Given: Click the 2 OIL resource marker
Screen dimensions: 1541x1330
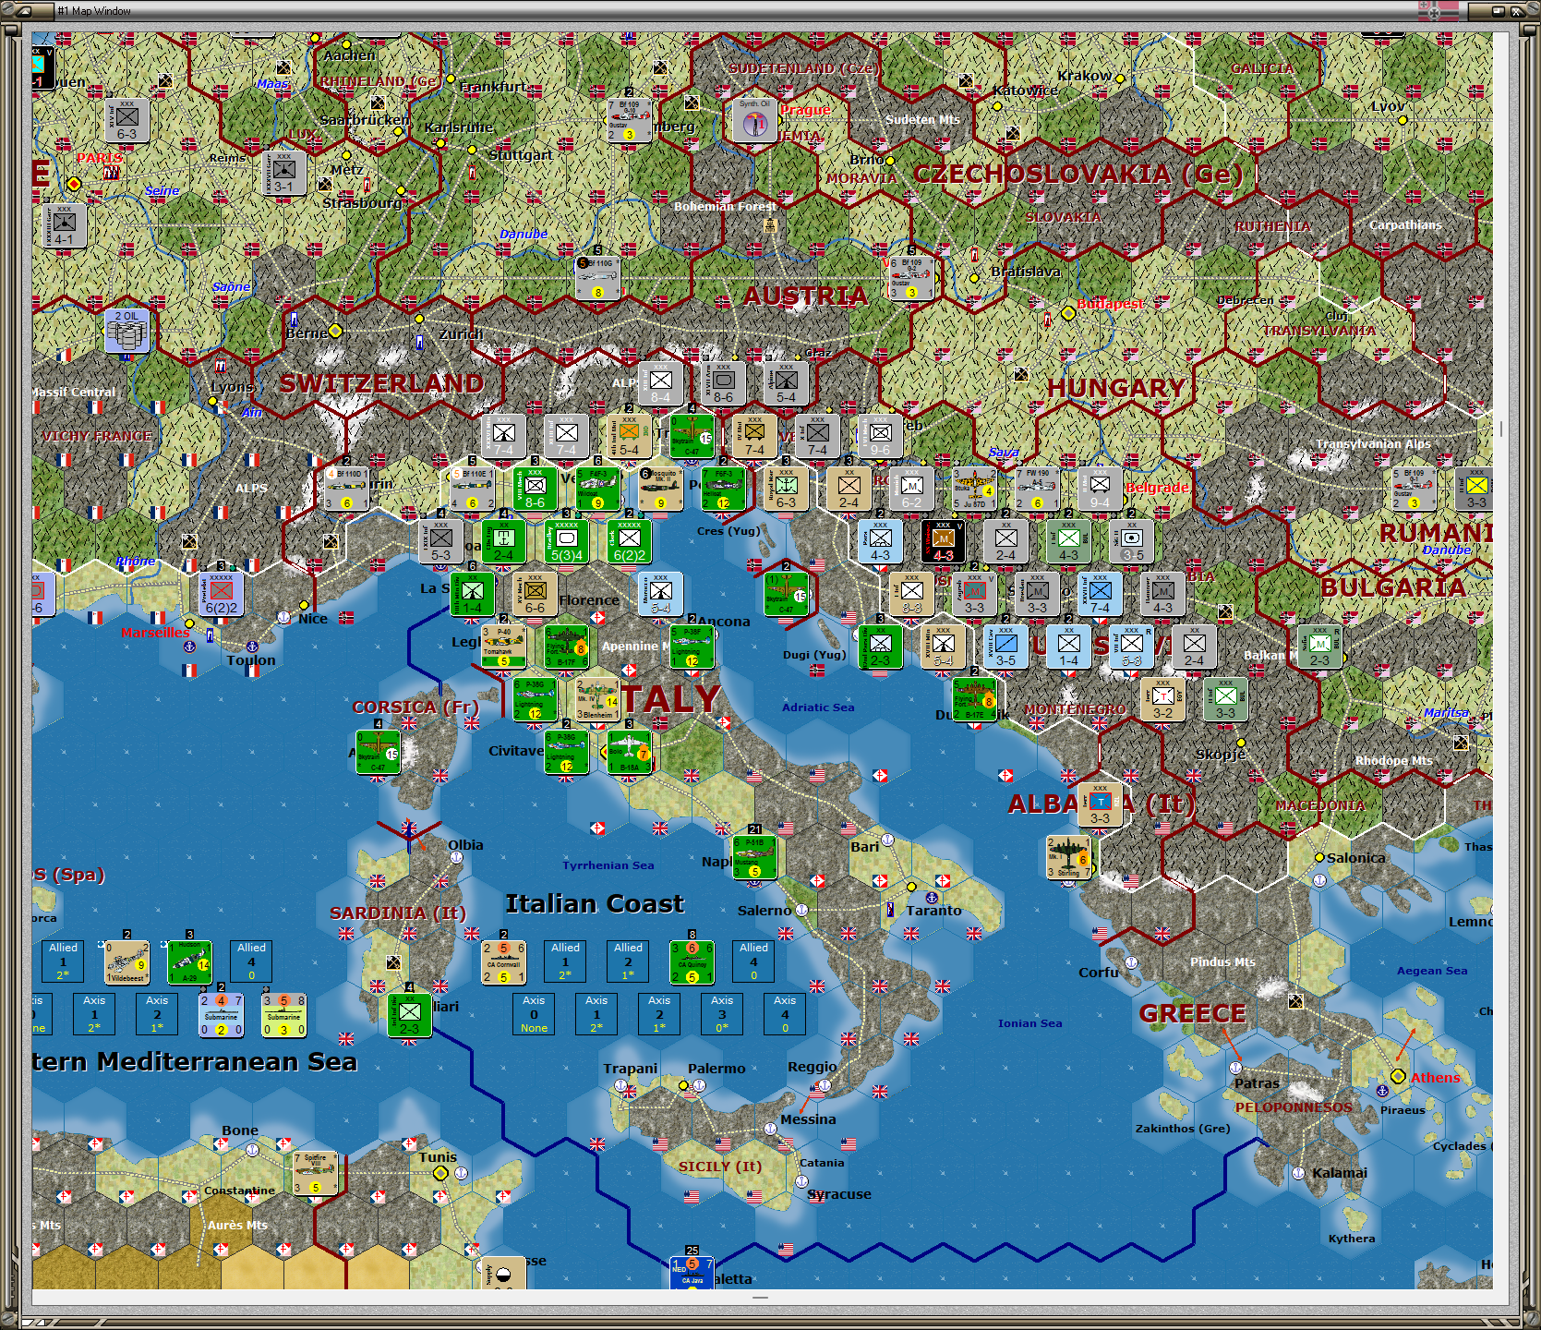Looking at the screenshot, I should pos(126,331).
